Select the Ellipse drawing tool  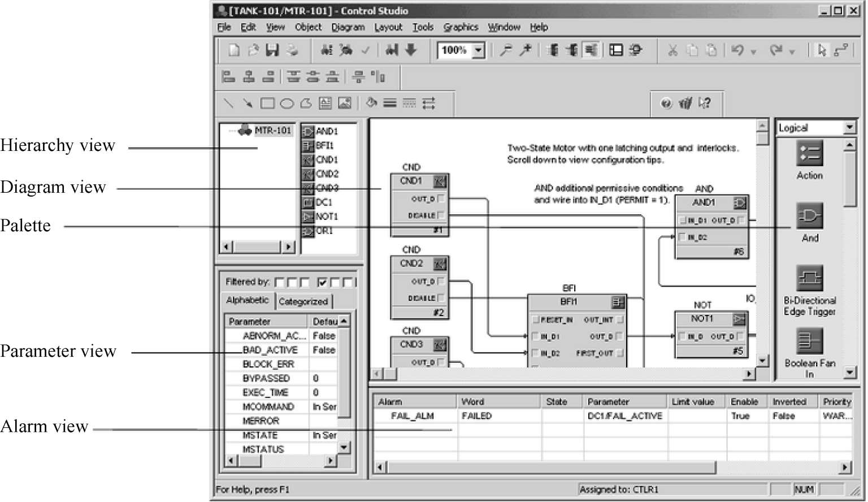coord(287,103)
